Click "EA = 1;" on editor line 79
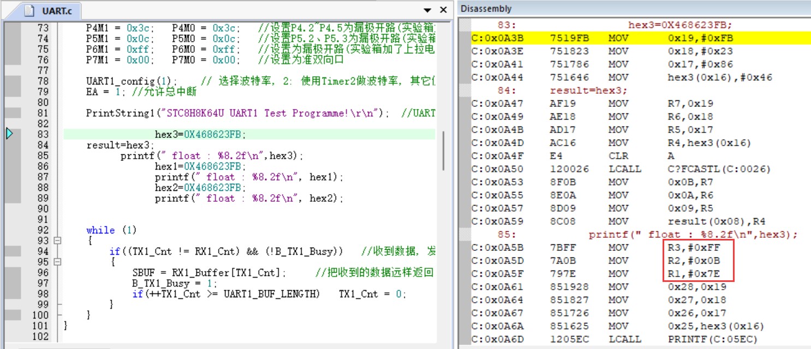This screenshot has width=811, height=349. tap(106, 92)
